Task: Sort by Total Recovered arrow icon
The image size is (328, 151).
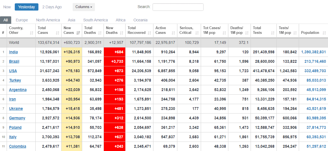Action: click(x=149, y=33)
